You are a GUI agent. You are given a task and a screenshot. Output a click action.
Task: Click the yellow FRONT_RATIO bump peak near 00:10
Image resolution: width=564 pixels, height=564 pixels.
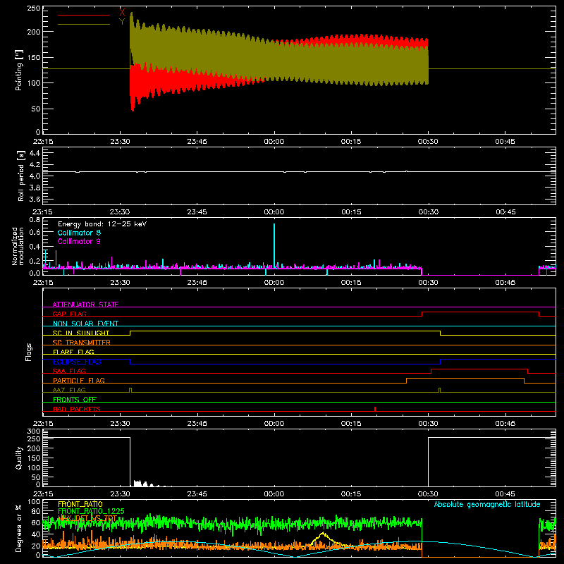(323, 533)
